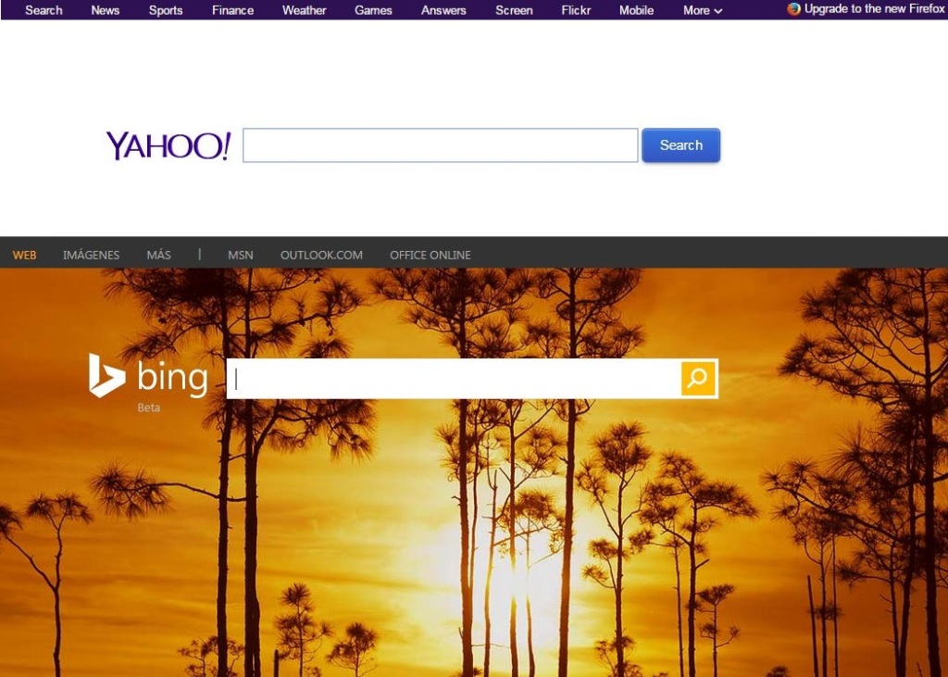Click Upgrade to the new Firefox link
Viewport: 948px width, 677px height.
pyautogui.click(x=874, y=9)
